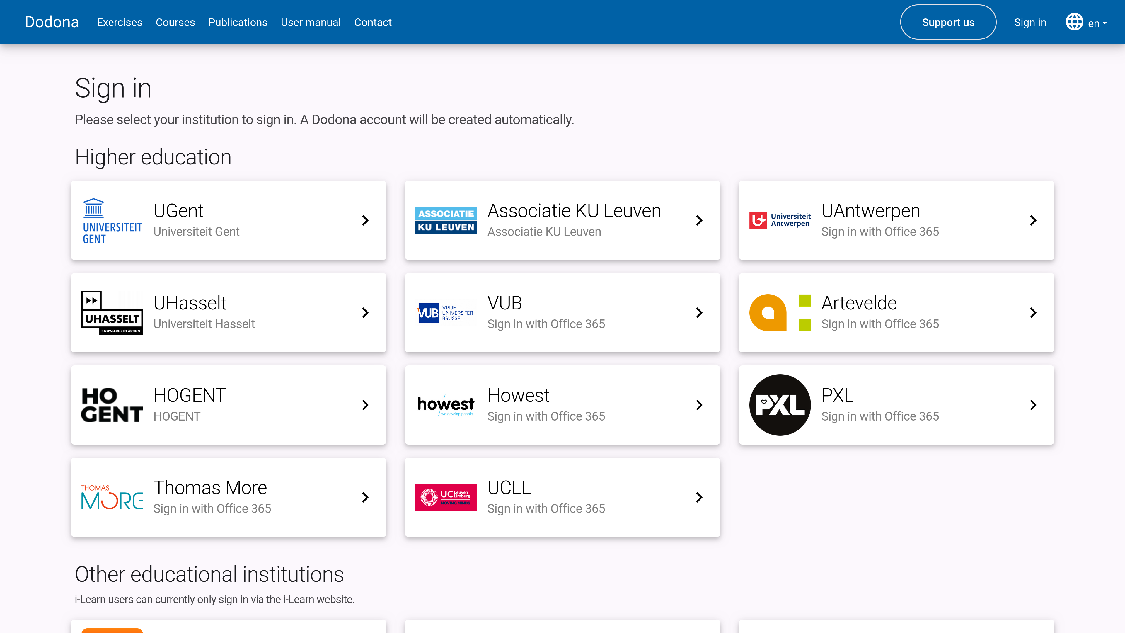Click 'Universiteit Gent' subtitle text

tap(197, 232)
